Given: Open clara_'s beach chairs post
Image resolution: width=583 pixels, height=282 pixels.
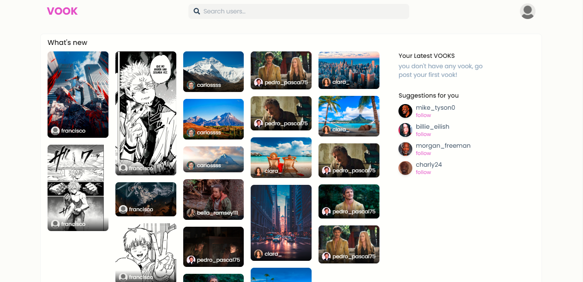Looking at the screenshot, I should 281,158.
